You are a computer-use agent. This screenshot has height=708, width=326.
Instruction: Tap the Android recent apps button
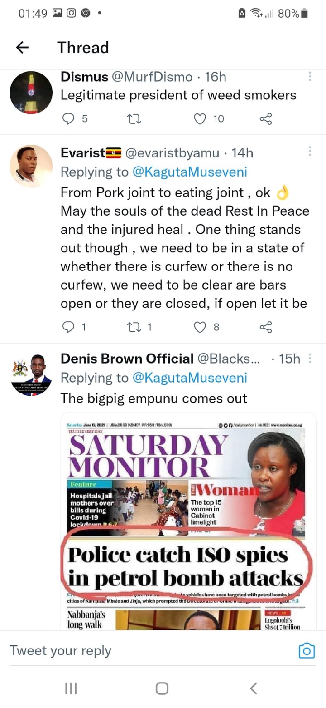click(x=71, y=688)
